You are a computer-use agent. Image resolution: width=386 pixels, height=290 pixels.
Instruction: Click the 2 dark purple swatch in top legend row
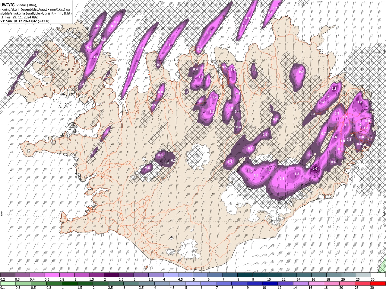(x=111, y=275)
